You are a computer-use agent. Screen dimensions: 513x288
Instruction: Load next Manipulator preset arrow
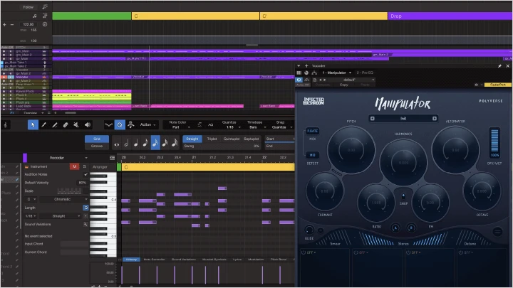click(x=435, y=119)
